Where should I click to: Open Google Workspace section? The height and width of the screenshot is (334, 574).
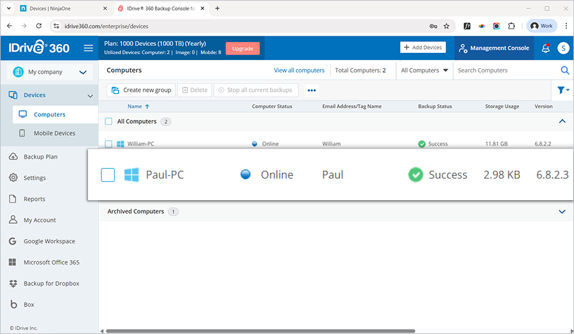(x=49, y=242)
